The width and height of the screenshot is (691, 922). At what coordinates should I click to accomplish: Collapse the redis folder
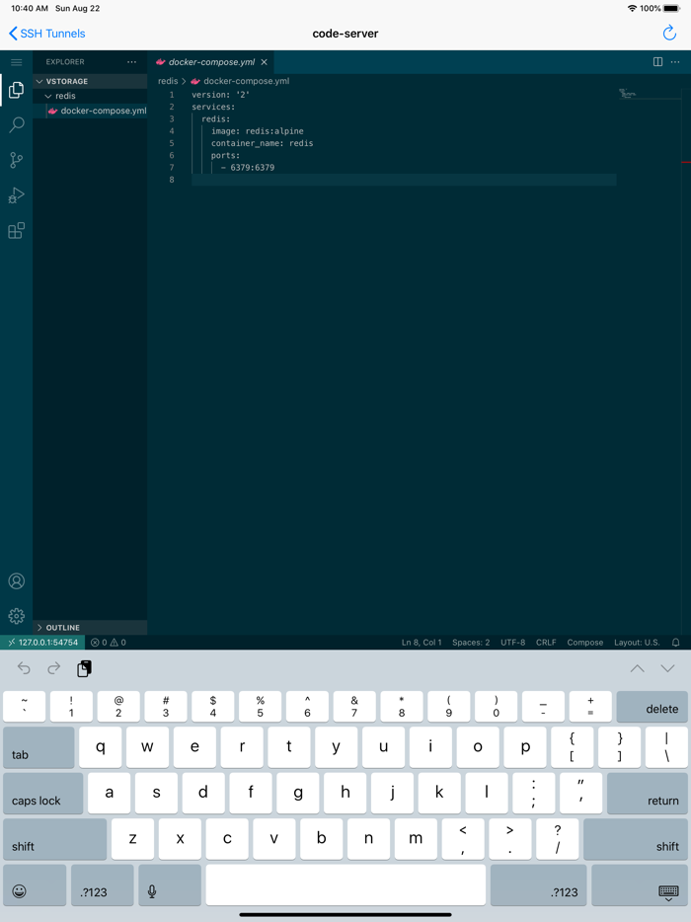pyautogui.click(x=90, y=96)
